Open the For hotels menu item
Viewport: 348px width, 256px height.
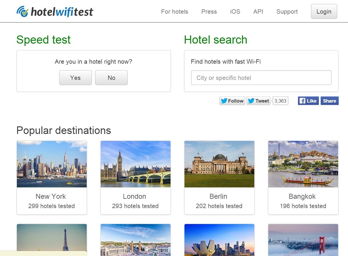[174, 12]
